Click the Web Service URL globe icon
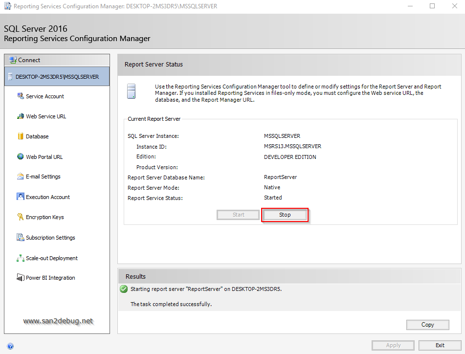Image resolution: width=465 pixels, height=354 pixels. click(x=21, y=116)
